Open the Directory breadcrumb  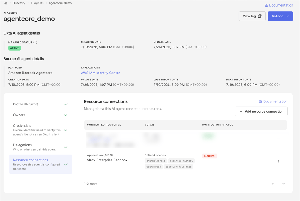(19, 3)
